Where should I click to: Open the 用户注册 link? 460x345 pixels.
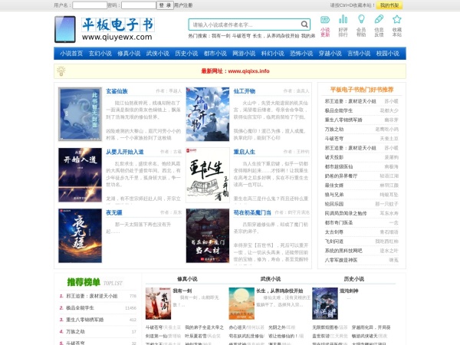tap(183, 5)
